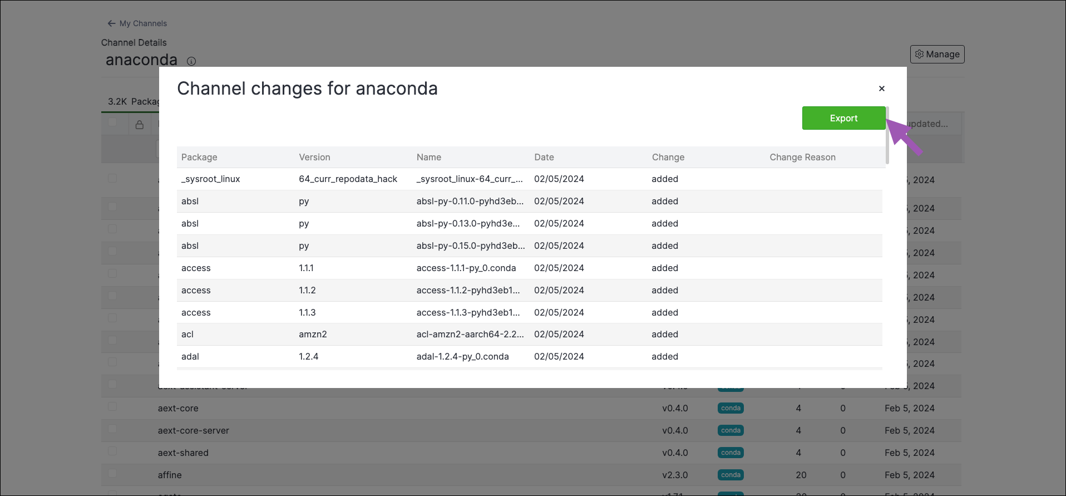Click version 1.2.4 cell
The width and height of the screenshot is (1066, 496).
coord(309,356)
